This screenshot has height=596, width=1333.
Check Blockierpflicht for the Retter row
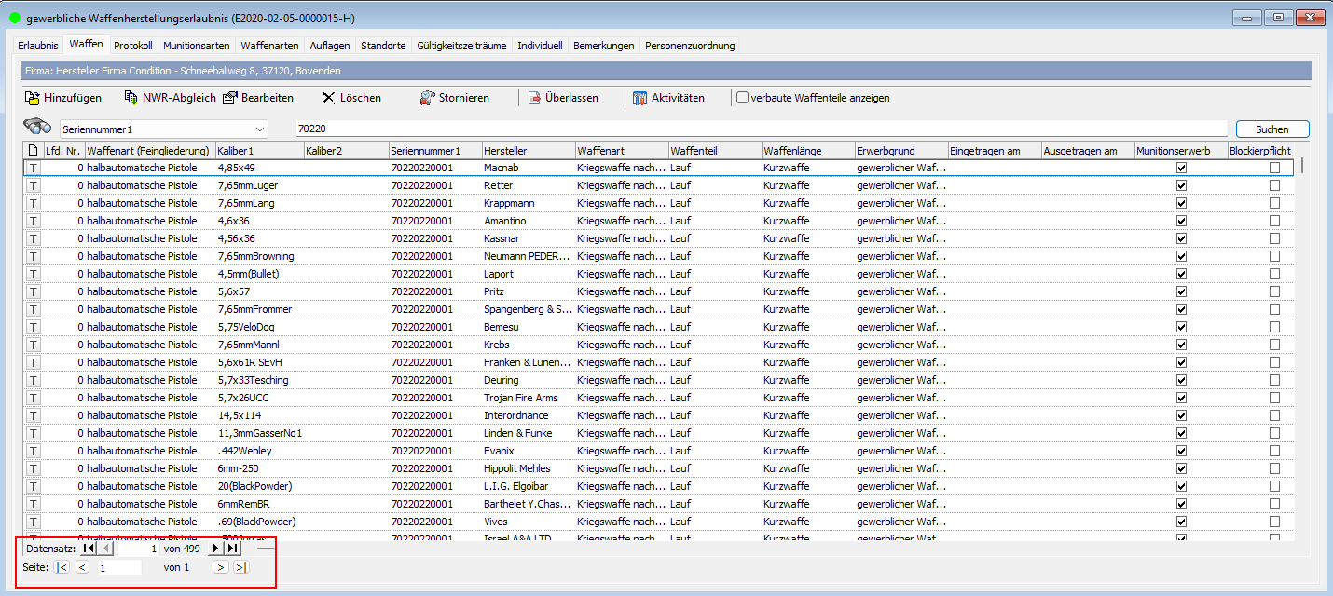coord(1274,185)
